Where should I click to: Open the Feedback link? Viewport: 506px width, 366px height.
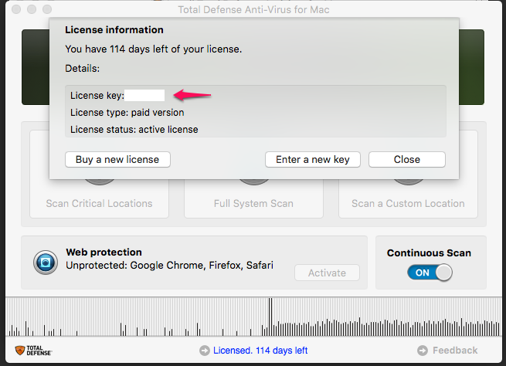tap(455, 351)
